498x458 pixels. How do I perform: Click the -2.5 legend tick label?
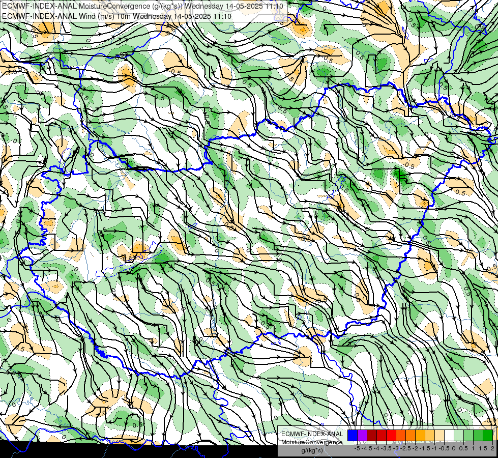(x=405, y=448)
